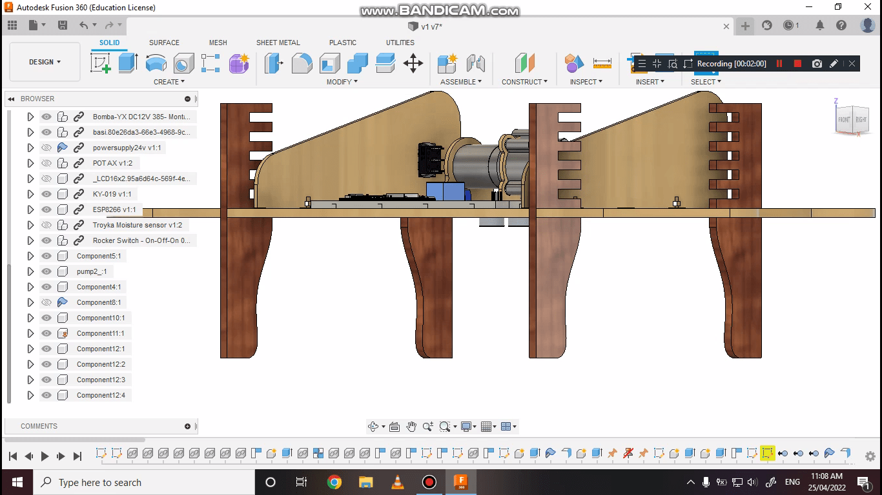
Task: Open the CREATE dropdown menu
Action: tap(169, 82)
